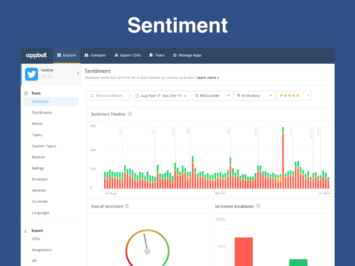
Task: Select the Export CSVs download icon
Action: point(116,55)
